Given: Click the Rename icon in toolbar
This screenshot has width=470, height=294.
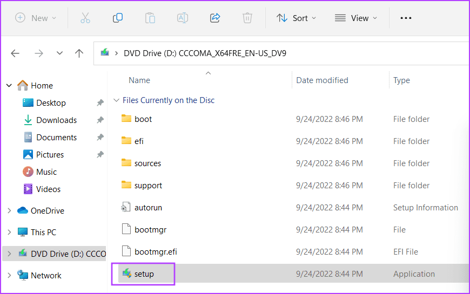Looking at the screenshot, I should [183, 18].
